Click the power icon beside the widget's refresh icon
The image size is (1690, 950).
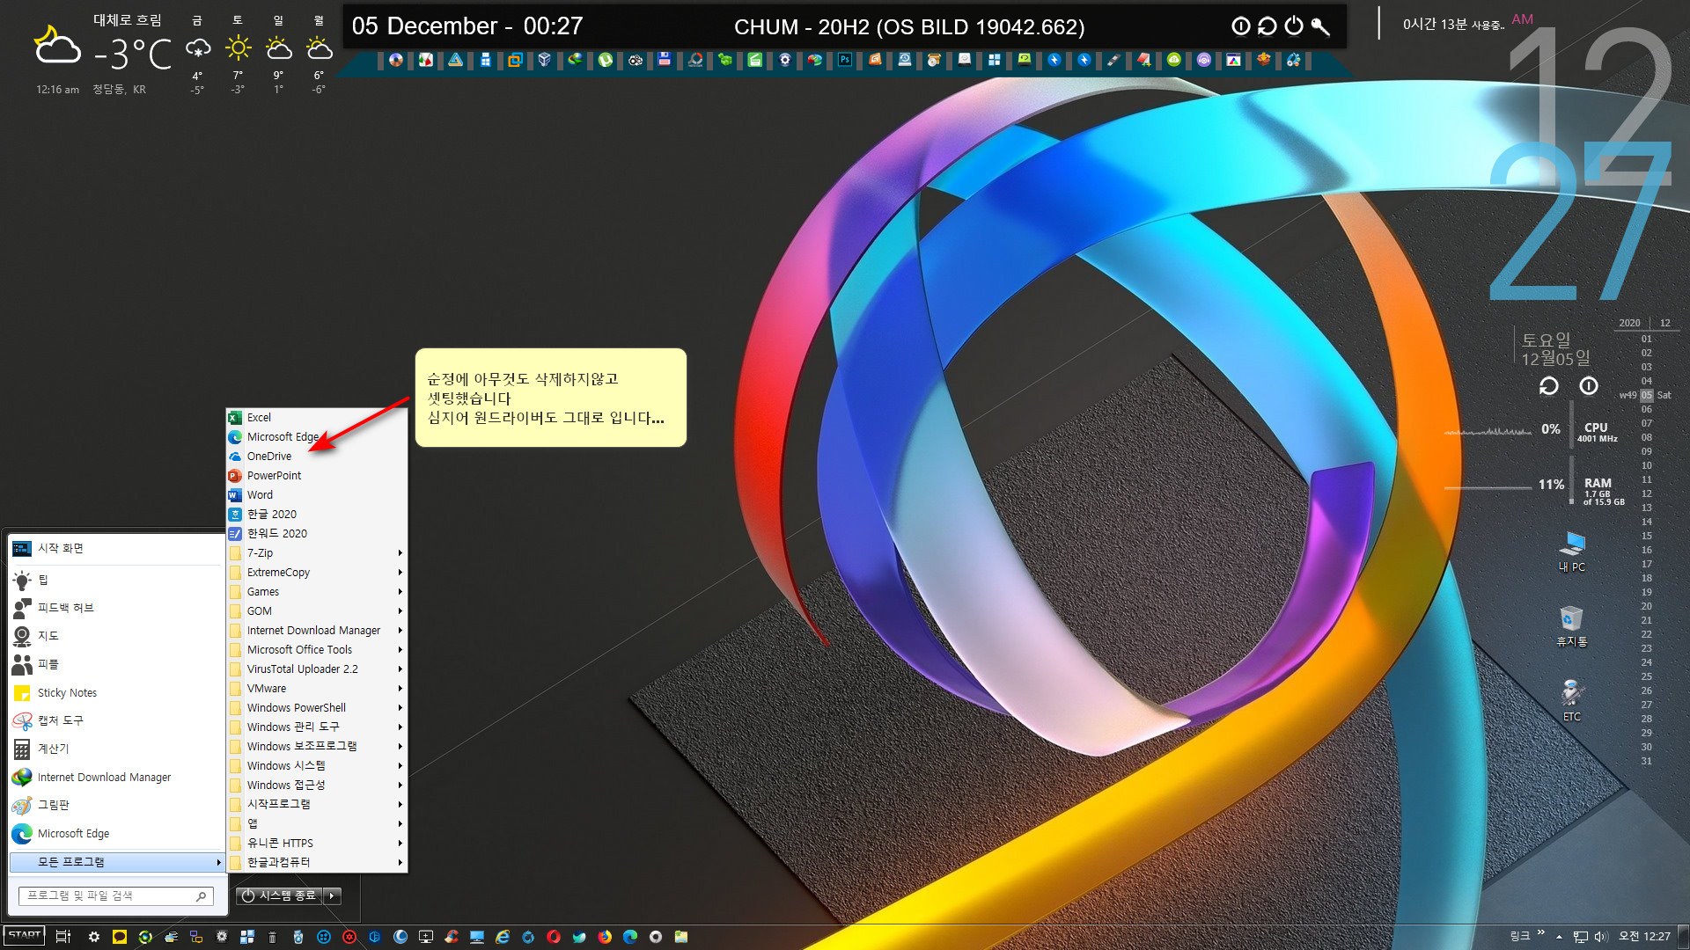point(1589,386)
